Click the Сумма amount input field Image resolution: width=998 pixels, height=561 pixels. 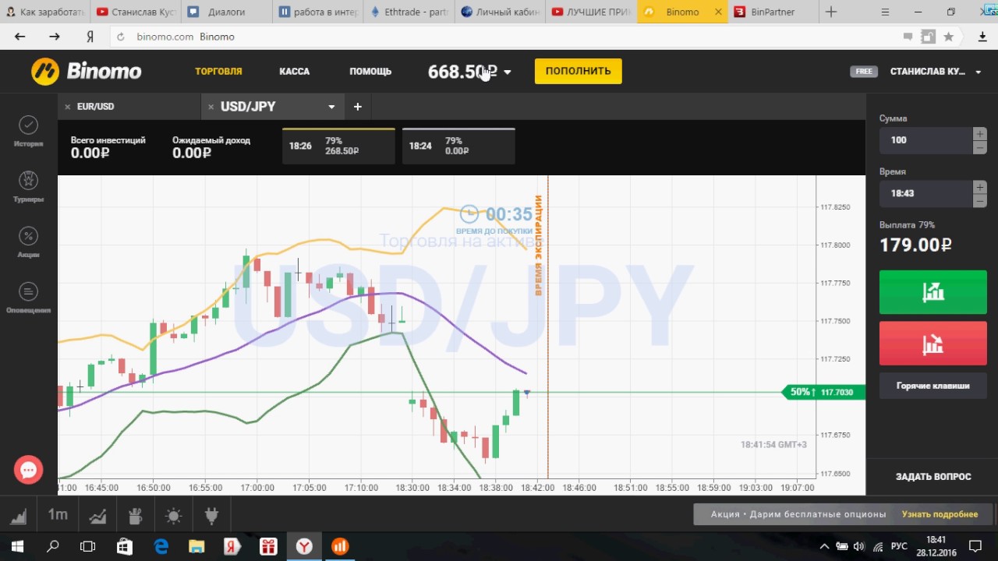[x=925, y=140]
